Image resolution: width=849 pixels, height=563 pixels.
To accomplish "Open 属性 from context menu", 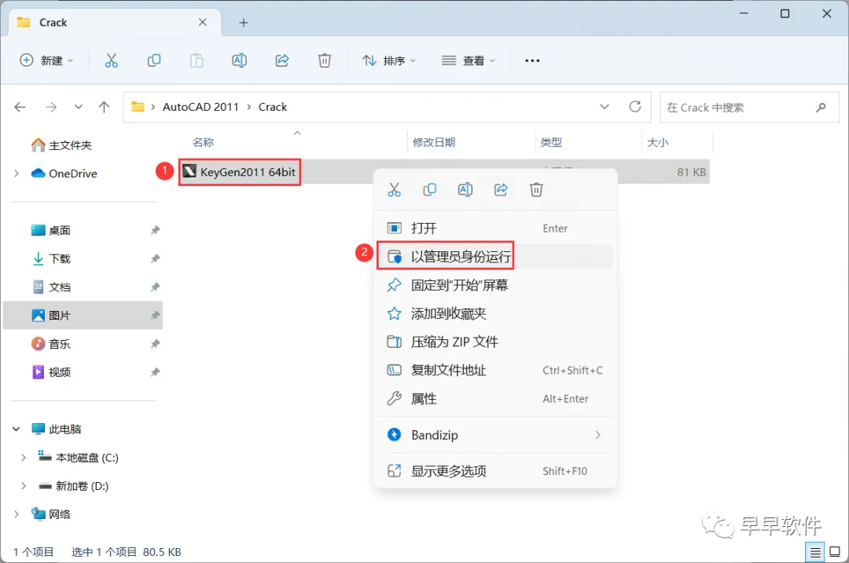I will tap(495, 399).
